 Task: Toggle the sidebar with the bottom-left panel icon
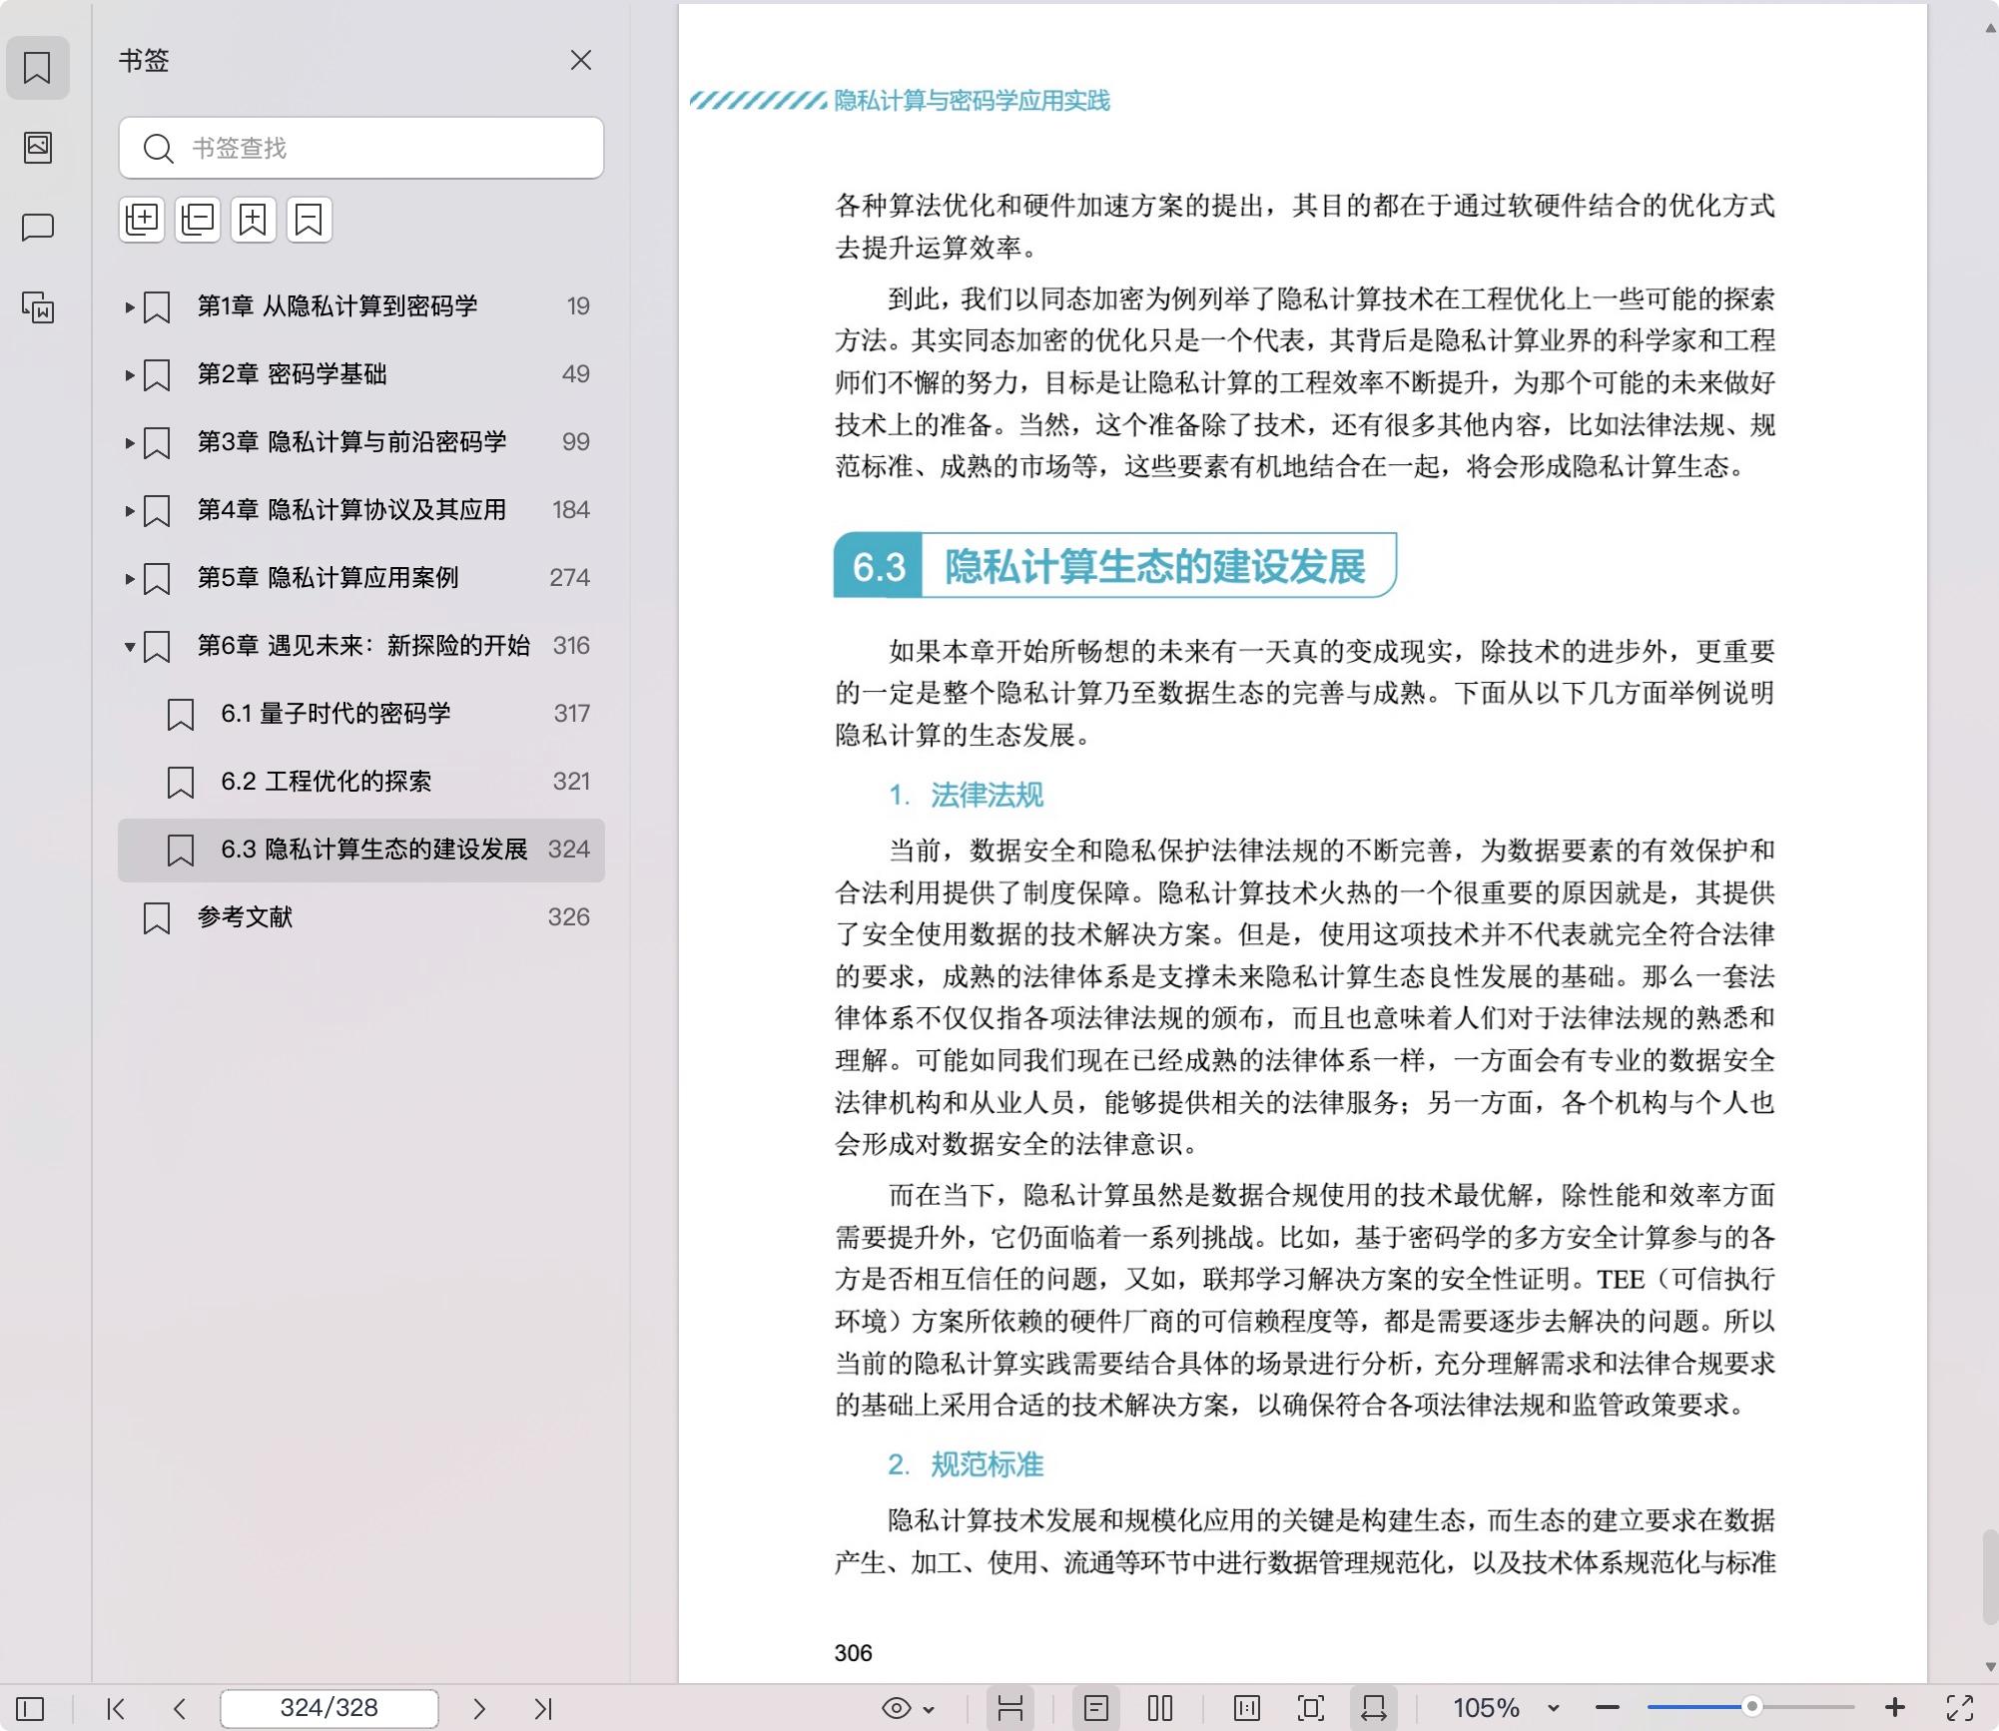tap(30, 1708)
